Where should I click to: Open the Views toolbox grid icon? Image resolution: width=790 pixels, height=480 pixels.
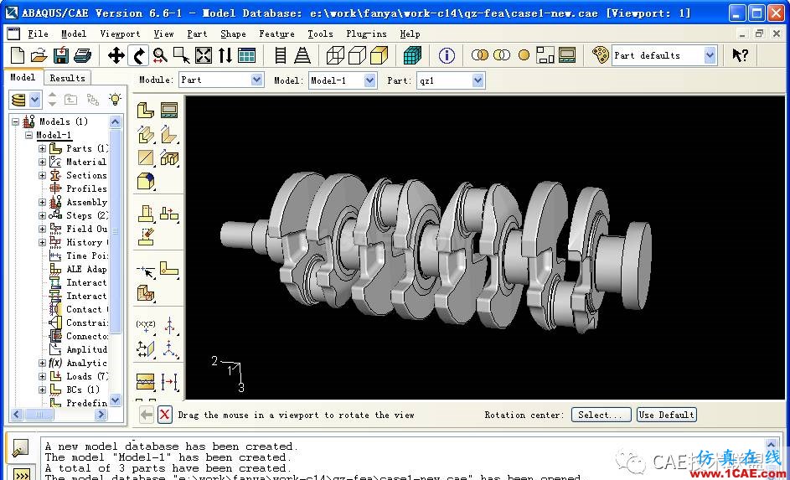coord(247,55)
